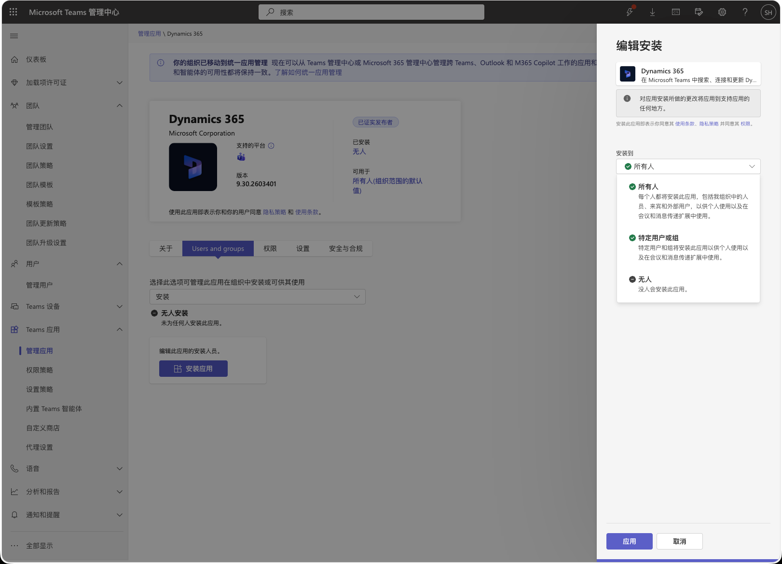Expand the 加载项许可证 section
The image size is (782, 564).
(120, 83)
